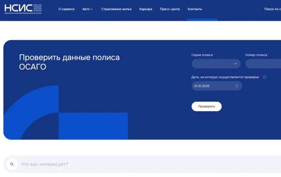Viewport: 281px width, 177px height.
Task: Focus the Номер полиса input field
Action: (x=263, y=64)
